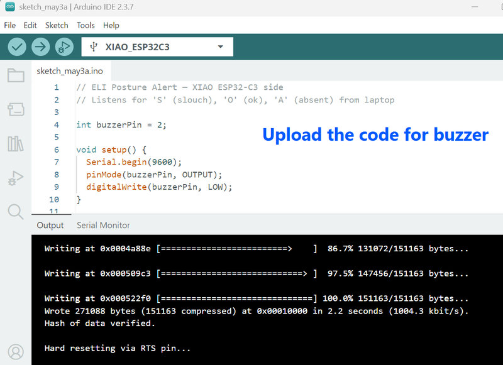Click the Verify checkmark button
503x365 pixels.
pyautogui.click(x=17, y=46)
